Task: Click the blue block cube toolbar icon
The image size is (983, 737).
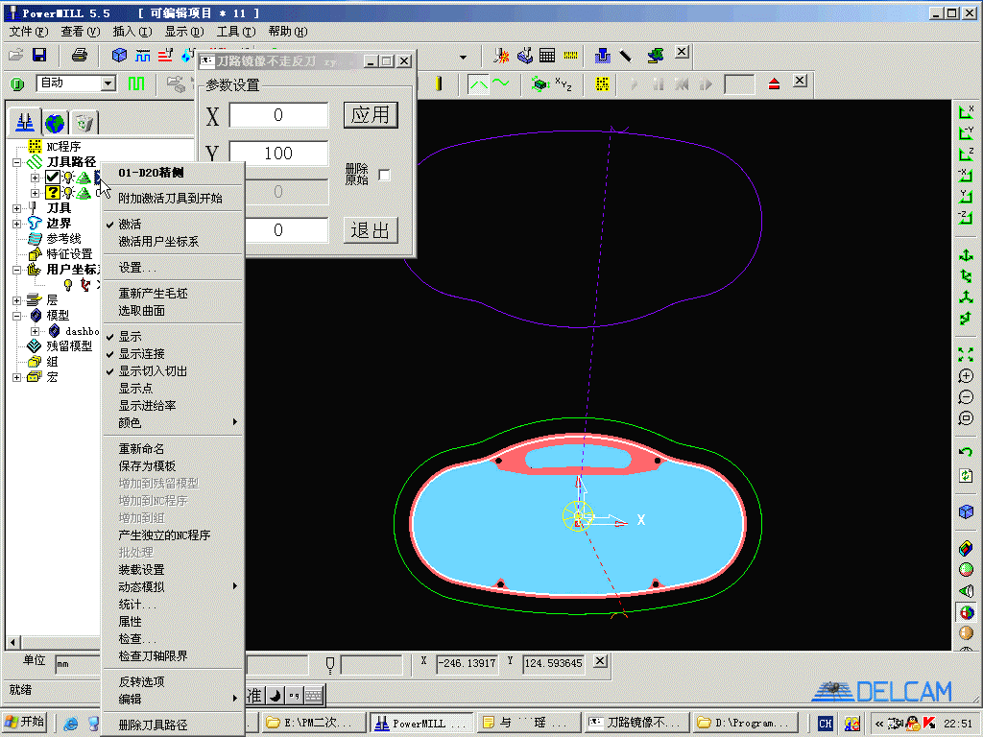Action: (x=119, y=55)
